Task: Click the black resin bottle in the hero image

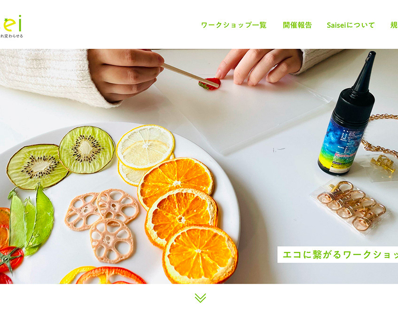Action: coord(347,113)
